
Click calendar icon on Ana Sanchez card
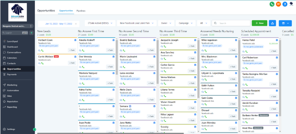pos(195,53)
